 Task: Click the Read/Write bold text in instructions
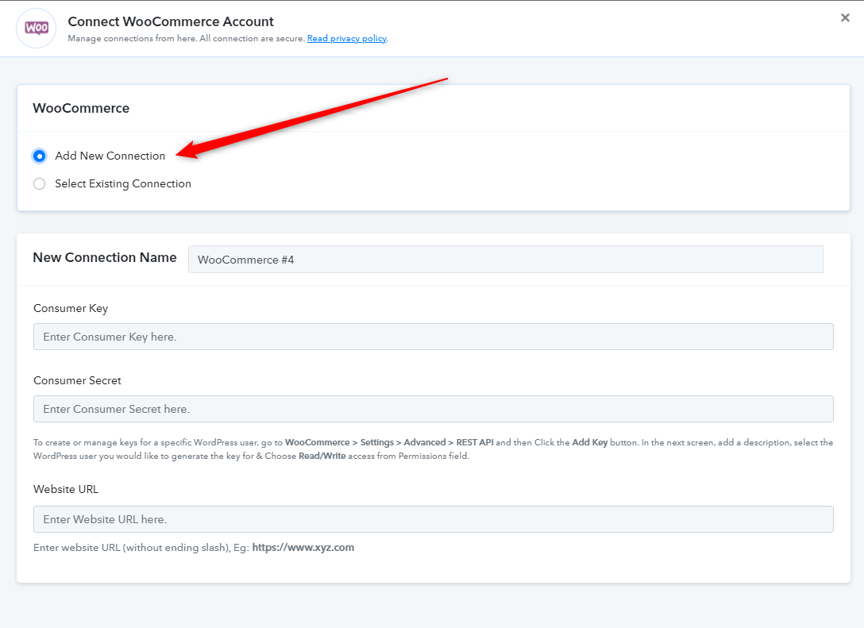pos(322,457)
